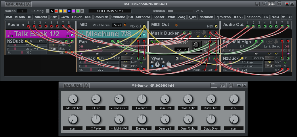Viewport: 297px width, 137px height.
Task: Click the HIDE icon in control panel
Action: (x=223, y=85)
